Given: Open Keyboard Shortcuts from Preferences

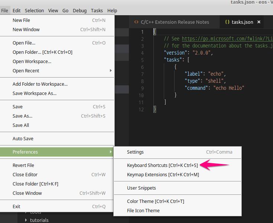Looking at the screenshot, I should click(x=178, y=165).
